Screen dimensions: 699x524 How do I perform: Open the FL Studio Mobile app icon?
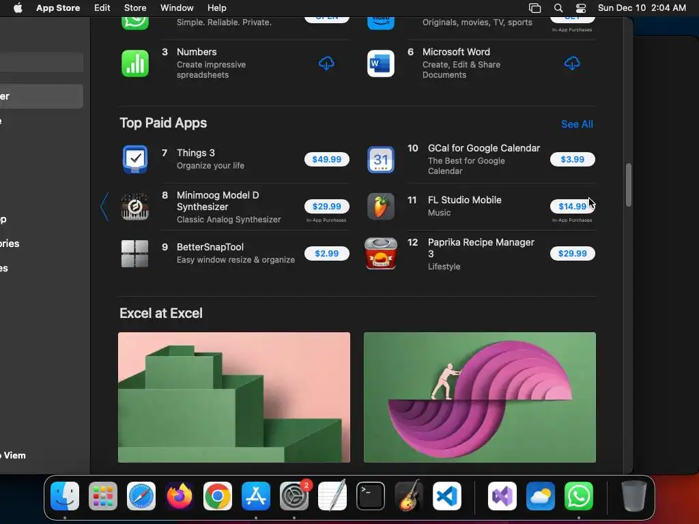tap(381, 206)
